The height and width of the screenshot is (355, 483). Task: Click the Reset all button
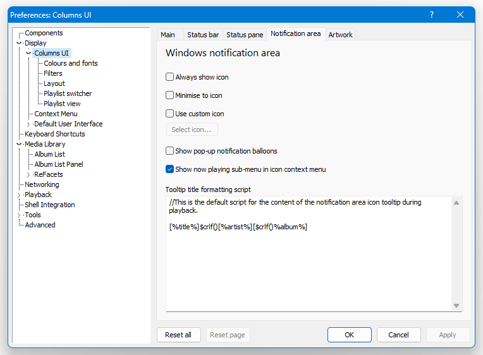click(178, 335)
